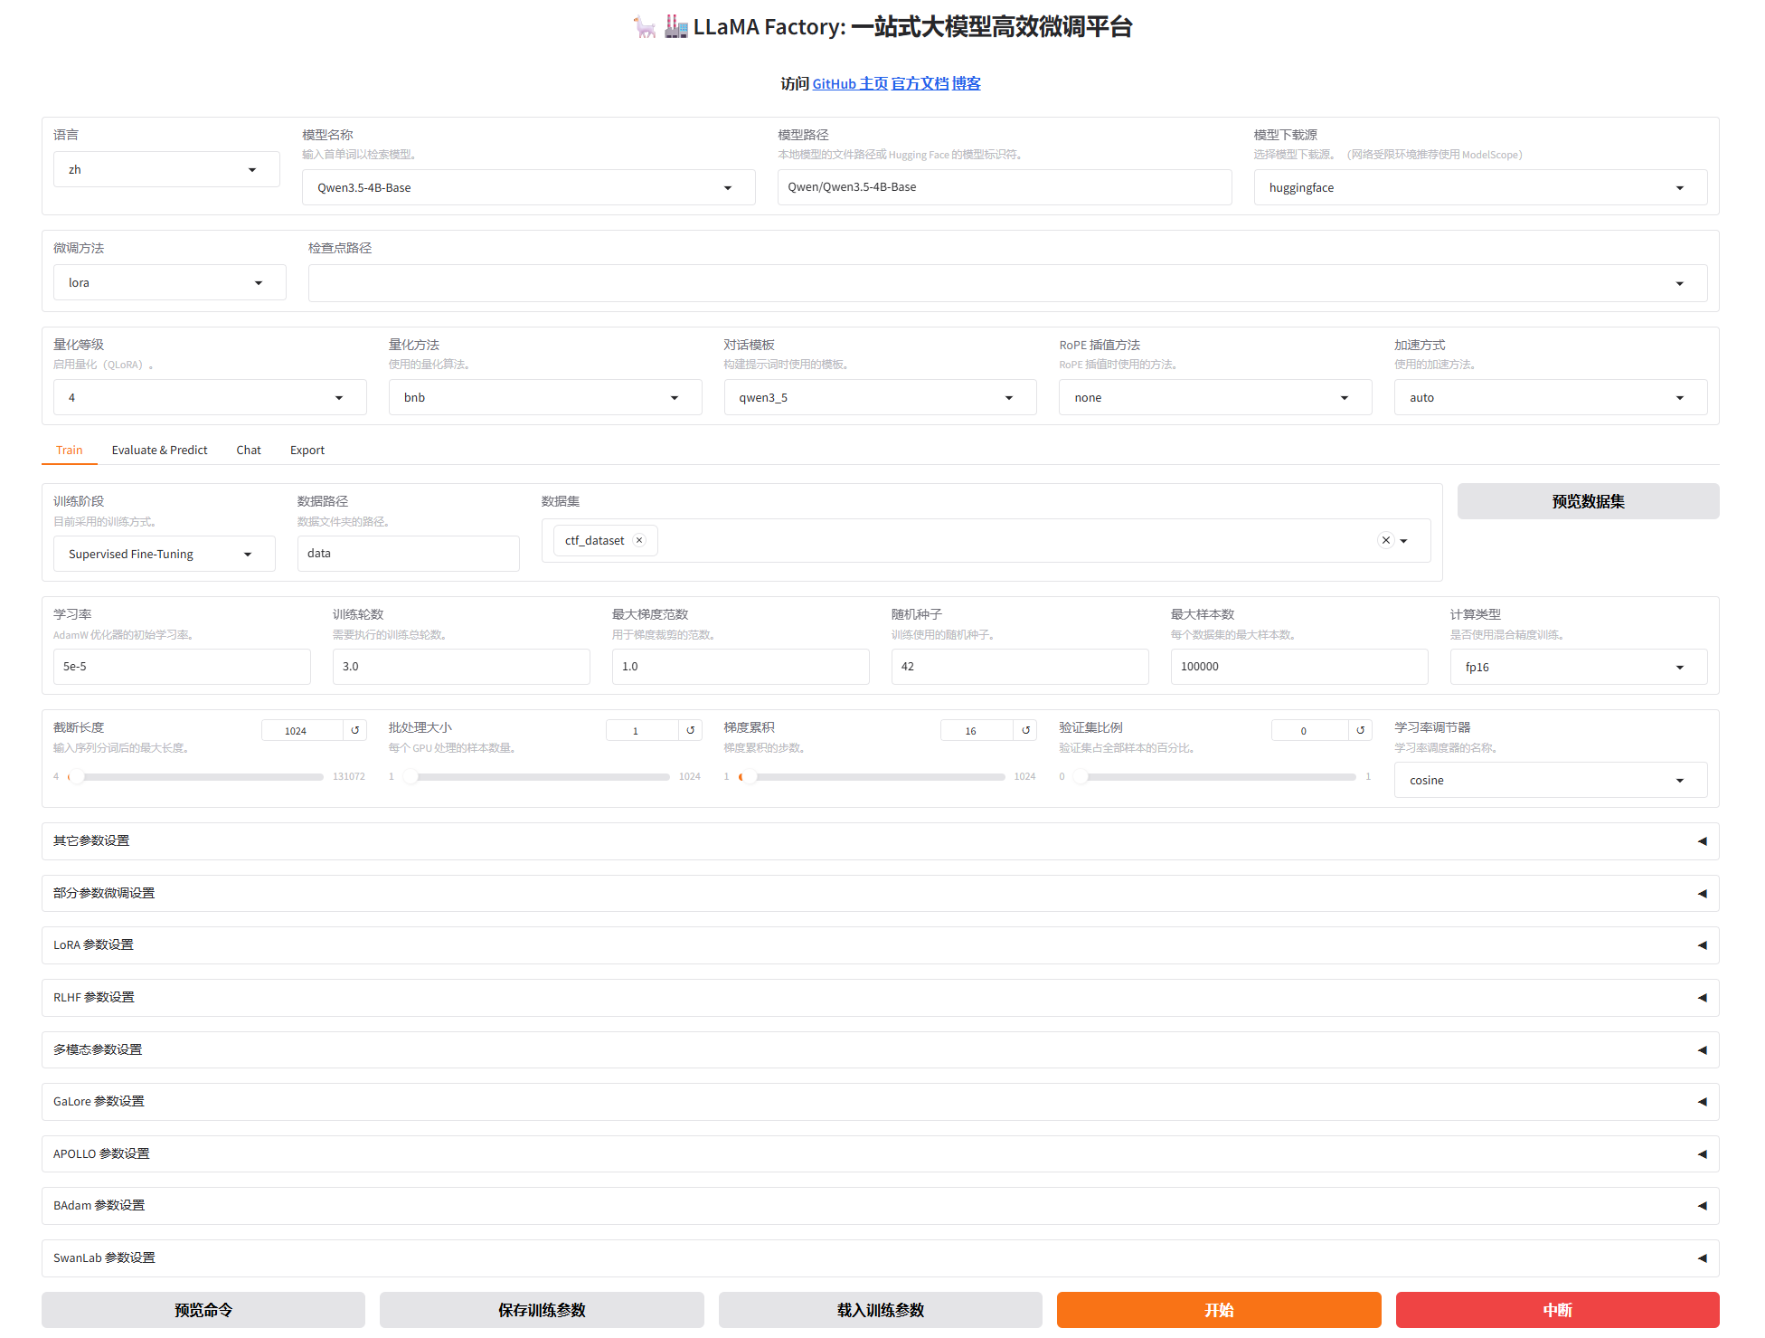Click the 验证集比例 number box
1765x1338 pixels.
(x=1309, y=730)
